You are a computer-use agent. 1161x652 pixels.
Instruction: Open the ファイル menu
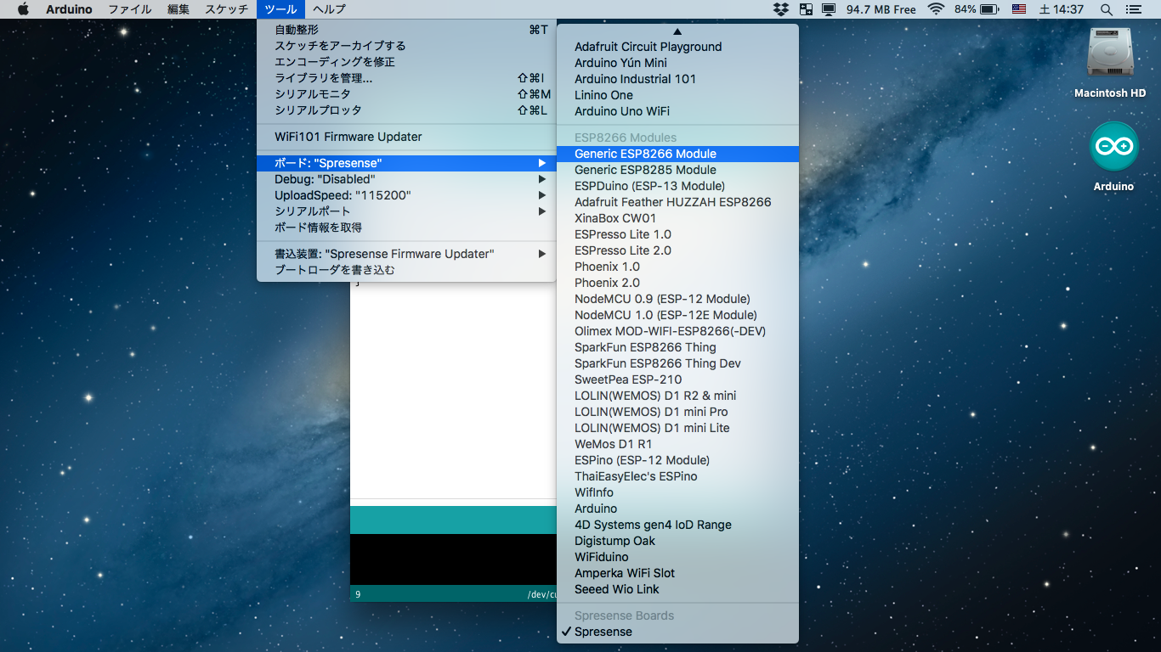[x=129, y=9]
